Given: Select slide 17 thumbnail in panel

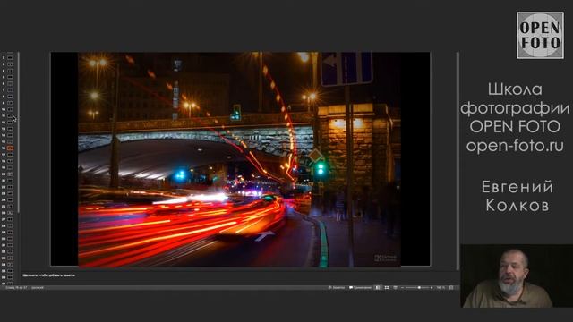Looking at the screenshot, I should (x=10, y=155).
